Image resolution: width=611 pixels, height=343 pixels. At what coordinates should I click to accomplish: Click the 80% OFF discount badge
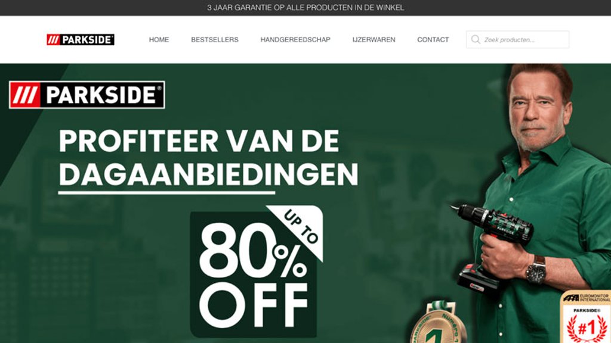pyautogui.click(x=253, y=274)
